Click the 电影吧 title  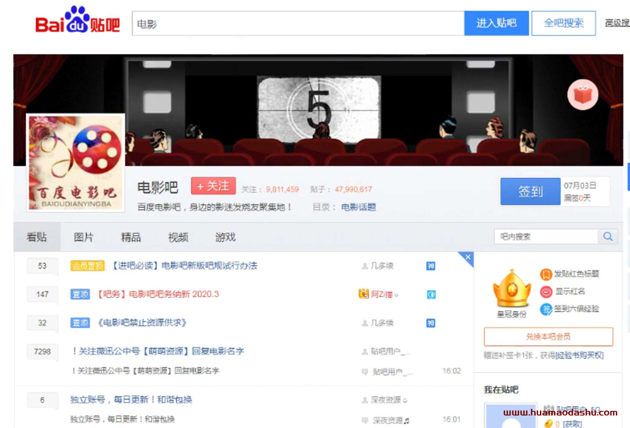158,187
